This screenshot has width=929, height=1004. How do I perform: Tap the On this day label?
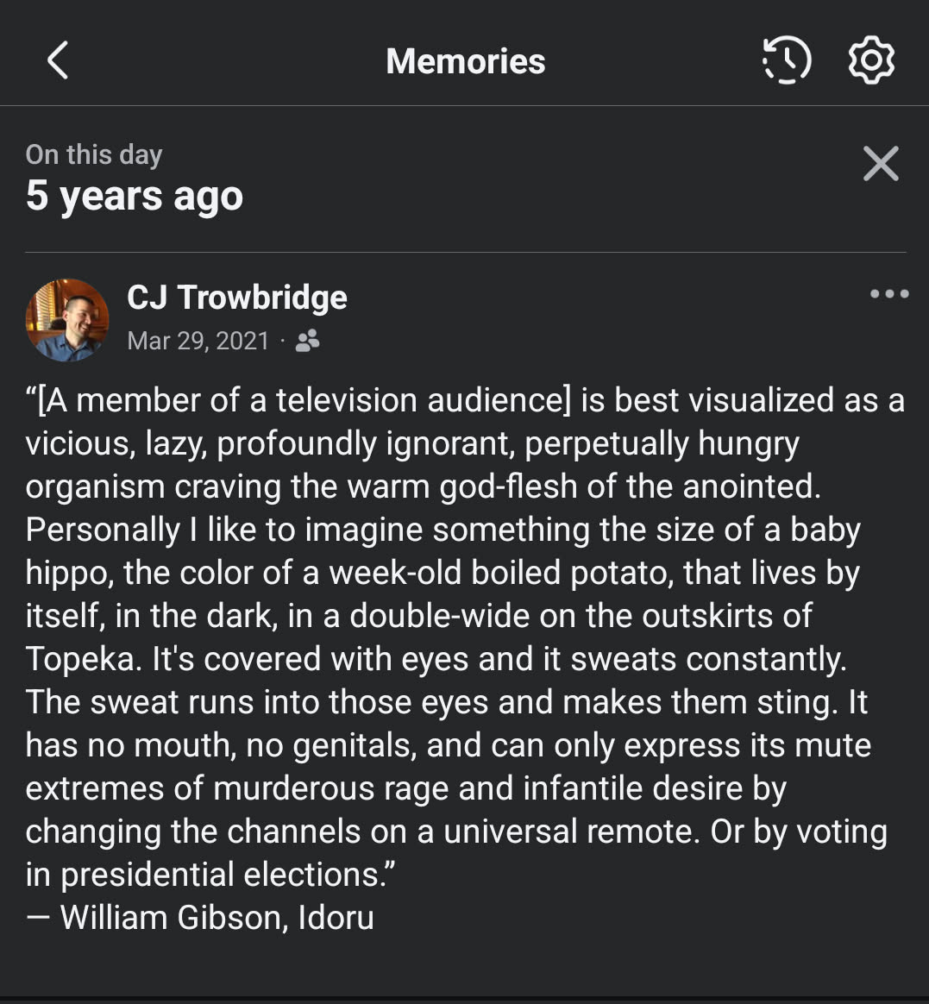click(x=94, y=154)
